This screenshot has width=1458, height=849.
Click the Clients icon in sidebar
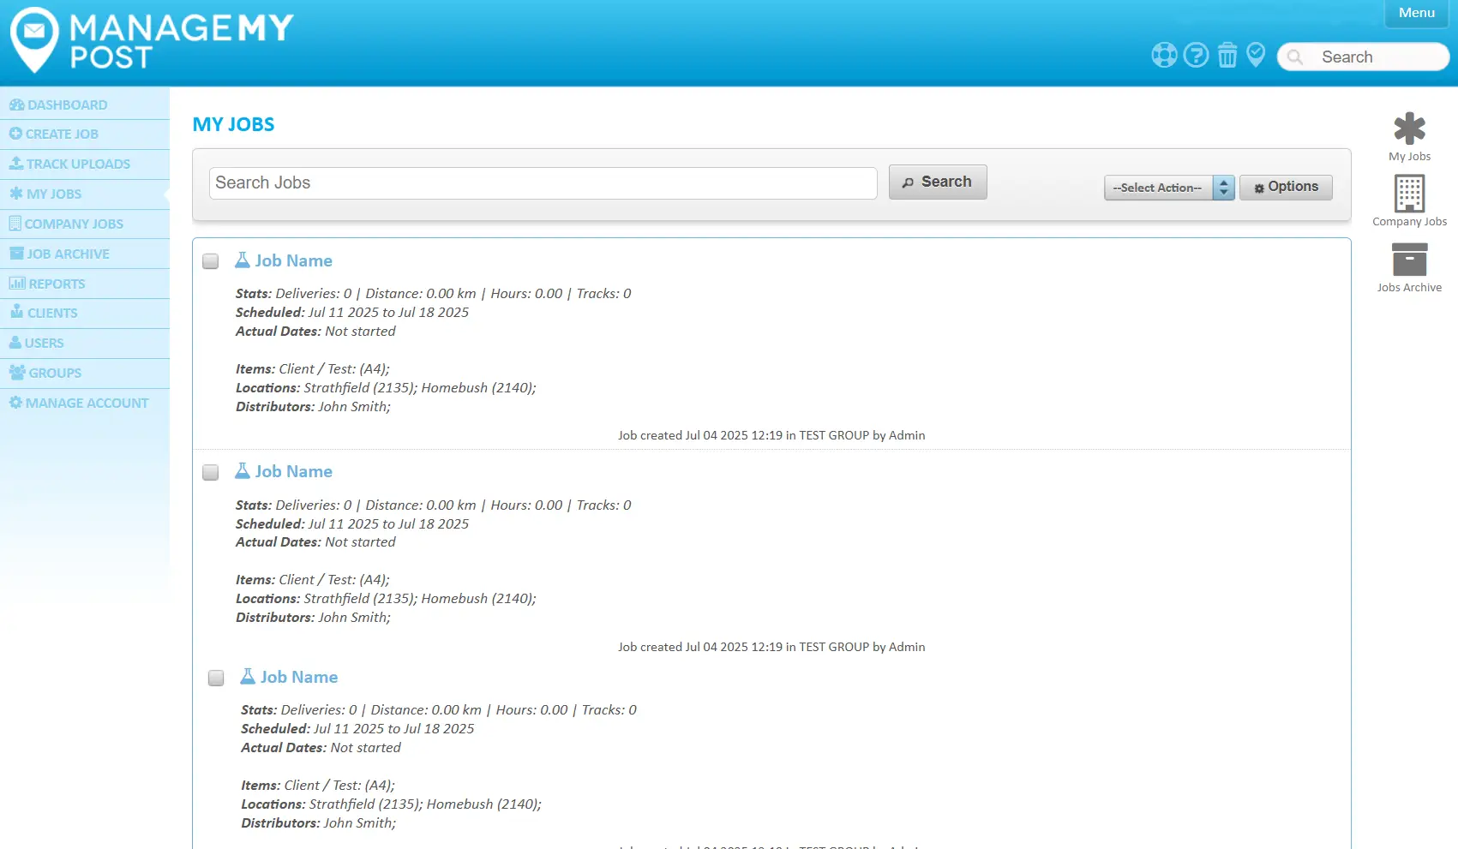pyautogui.click(x=16, y=312)
